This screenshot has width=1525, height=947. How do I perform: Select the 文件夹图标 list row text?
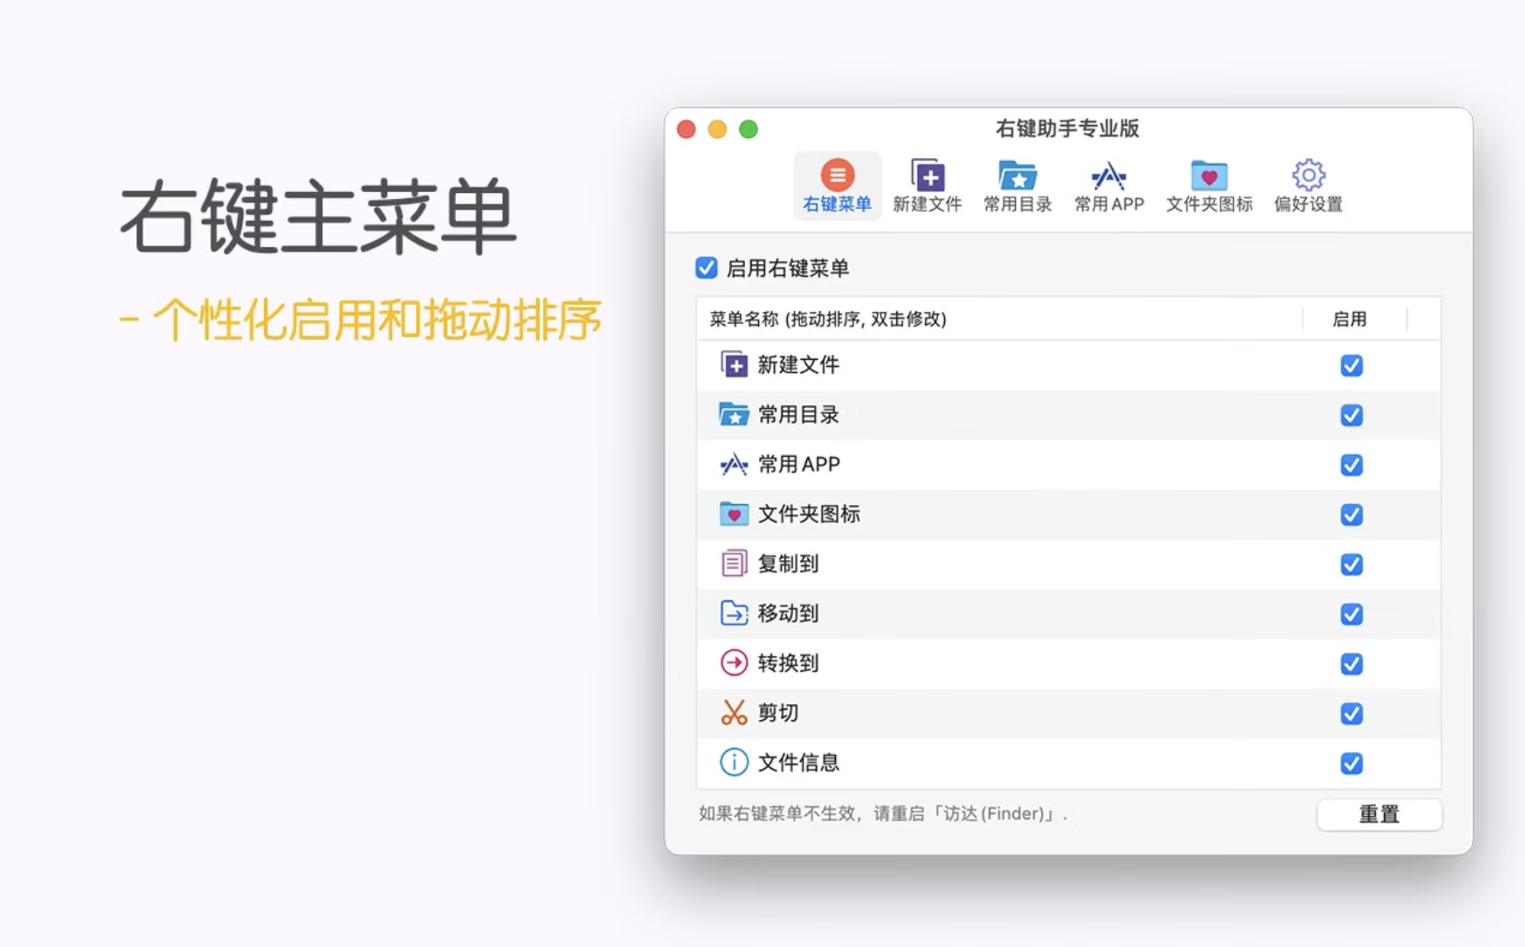click(x=809, y=515)
